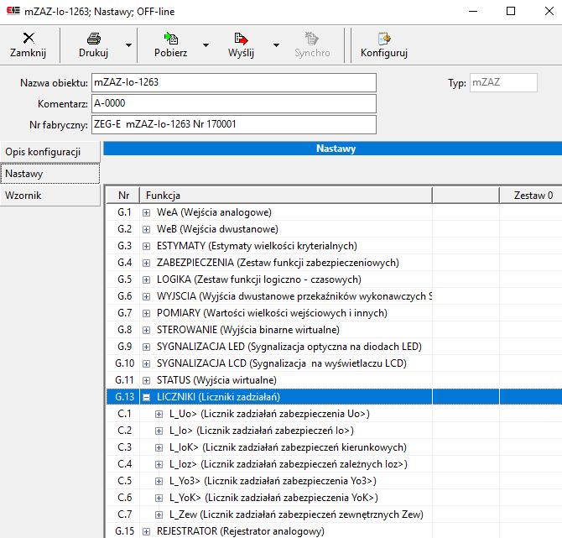Switch to Opis konfiguracji tab
This screenshot has width=562, height=538.
49,152
